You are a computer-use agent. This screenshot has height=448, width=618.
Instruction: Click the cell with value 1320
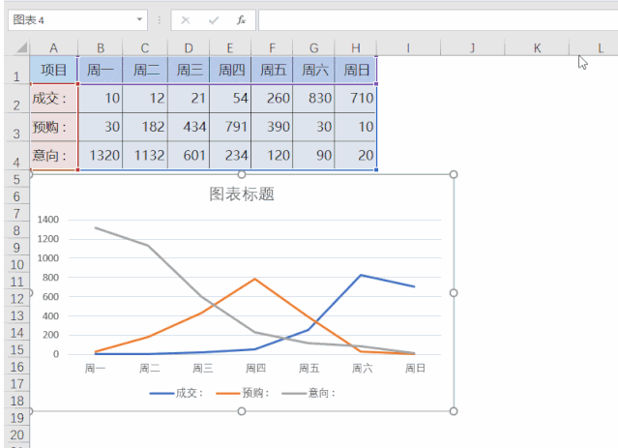tap(101, 156)
